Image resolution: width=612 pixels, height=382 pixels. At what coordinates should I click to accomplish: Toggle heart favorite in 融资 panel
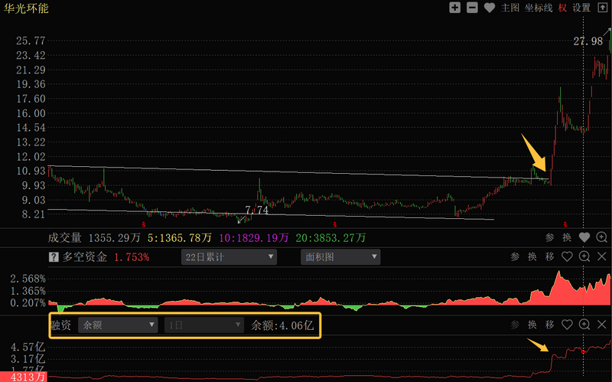567,325
